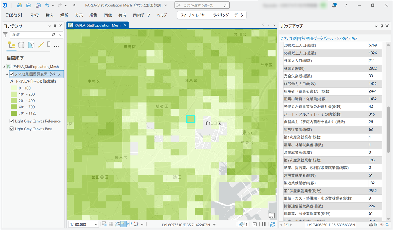Collapse the PAREA_StatPopulation_Mesh map tree node
Viewport: 393px width, 230px height.
pos(4,67)
